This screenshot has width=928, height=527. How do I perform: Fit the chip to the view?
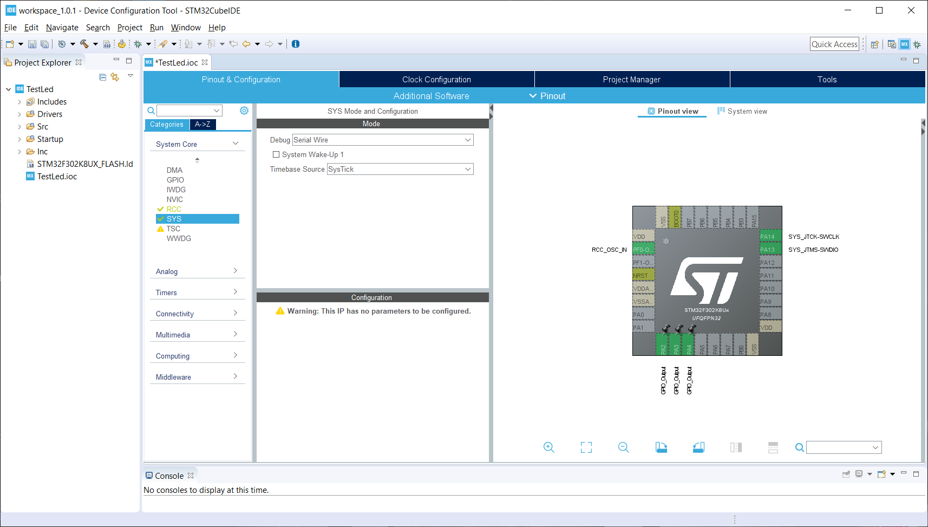(x=586, y=447)
